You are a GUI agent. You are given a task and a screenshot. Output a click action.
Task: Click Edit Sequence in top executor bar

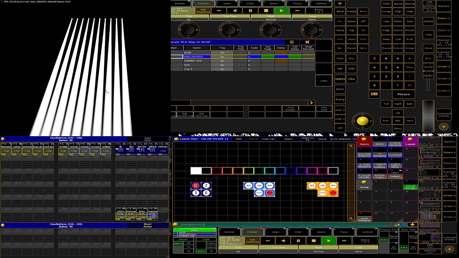(x=203, y=11)
